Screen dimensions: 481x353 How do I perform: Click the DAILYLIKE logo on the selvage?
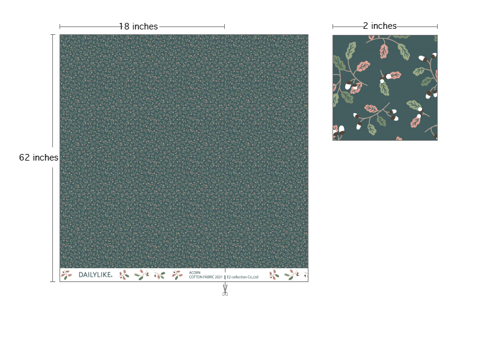coord(95,275)
